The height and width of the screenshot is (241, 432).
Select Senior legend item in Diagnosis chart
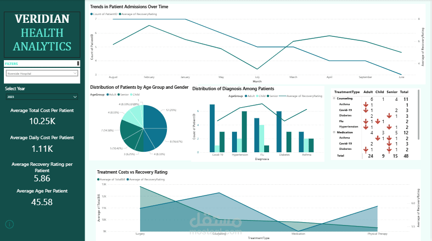pos(273,96)
